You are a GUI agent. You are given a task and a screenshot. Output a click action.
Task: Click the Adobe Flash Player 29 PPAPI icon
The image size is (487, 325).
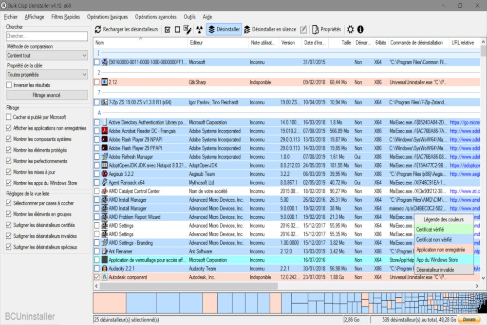click(x=105, y=148)
